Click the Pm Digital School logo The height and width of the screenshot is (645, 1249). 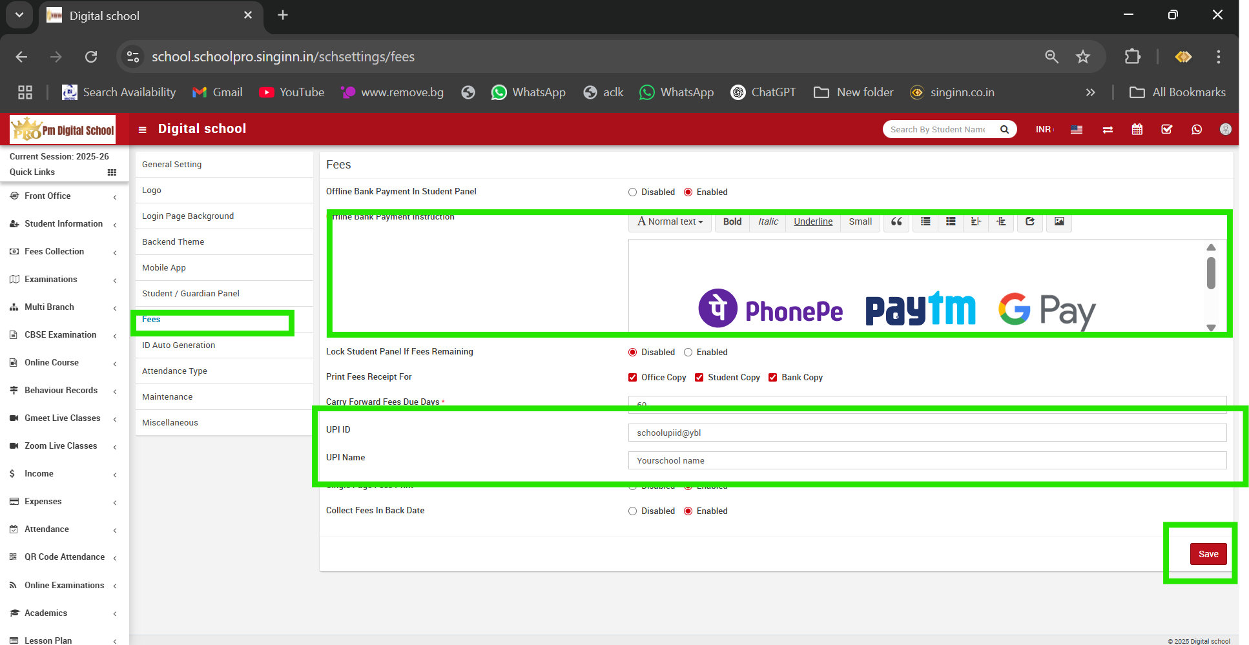pyautogui.click(x=63, y=129)
